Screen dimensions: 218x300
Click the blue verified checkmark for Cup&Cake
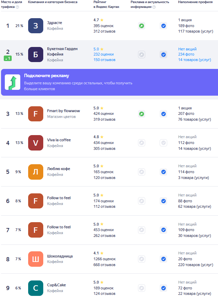163,288
